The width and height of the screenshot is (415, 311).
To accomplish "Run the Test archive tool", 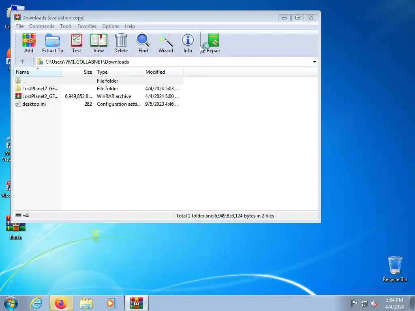I will point(77,43).
